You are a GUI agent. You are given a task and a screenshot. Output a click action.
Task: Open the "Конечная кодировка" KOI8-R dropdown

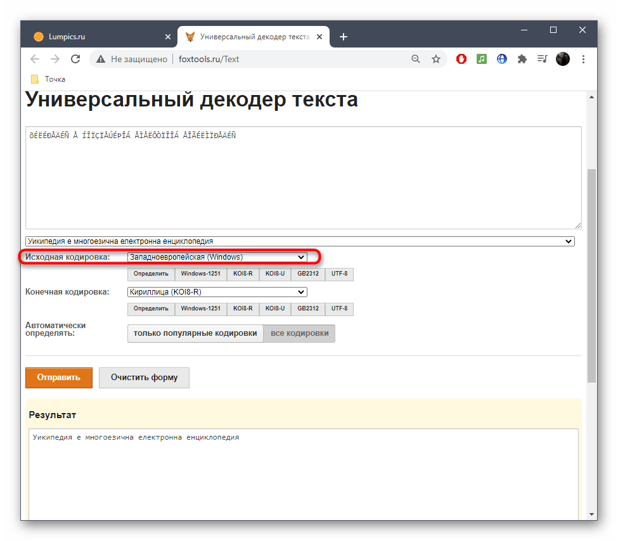click(x=217, y=292)
